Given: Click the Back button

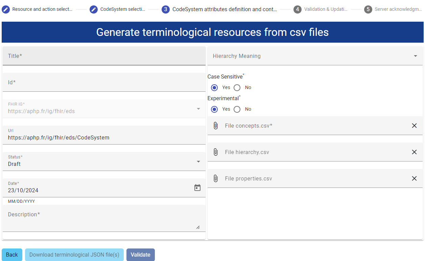Looking at the screenshot, I should coord(12,255).
